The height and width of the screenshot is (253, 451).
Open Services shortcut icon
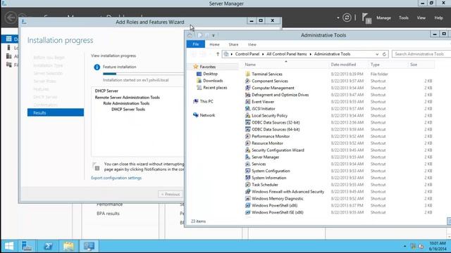click(x=247, y=164)
